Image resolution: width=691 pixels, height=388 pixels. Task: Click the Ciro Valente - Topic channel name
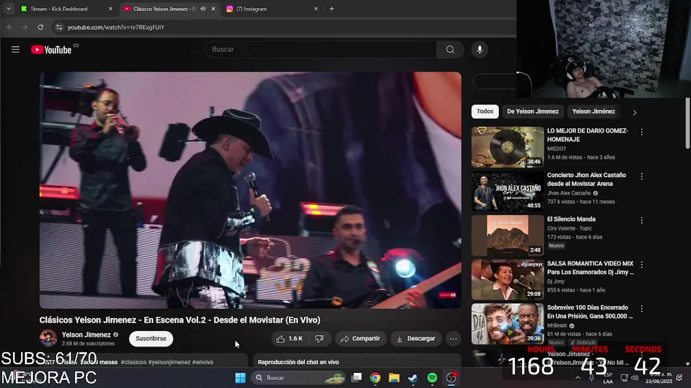(570, 228)
